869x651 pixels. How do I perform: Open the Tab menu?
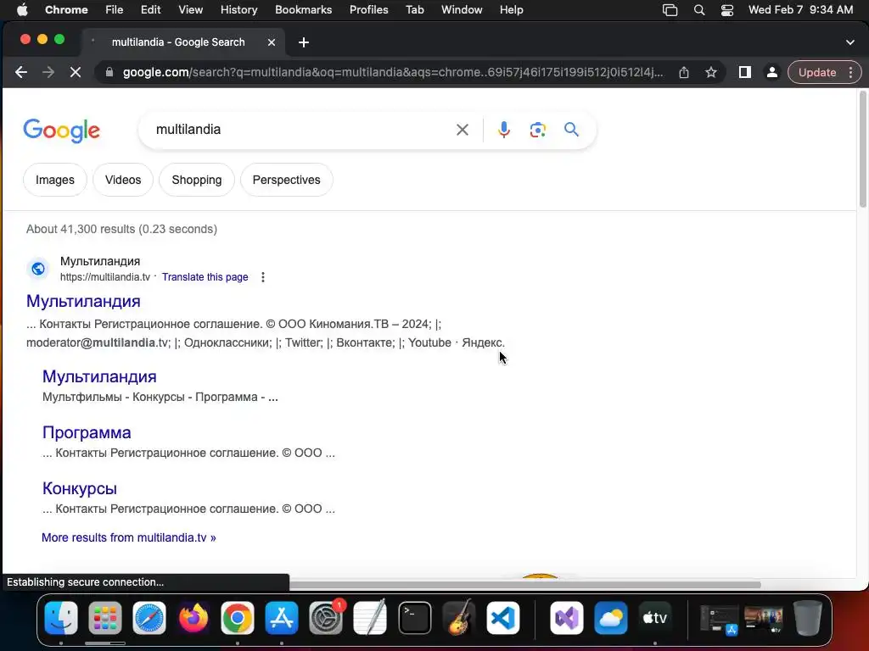(x=414, y=10)
